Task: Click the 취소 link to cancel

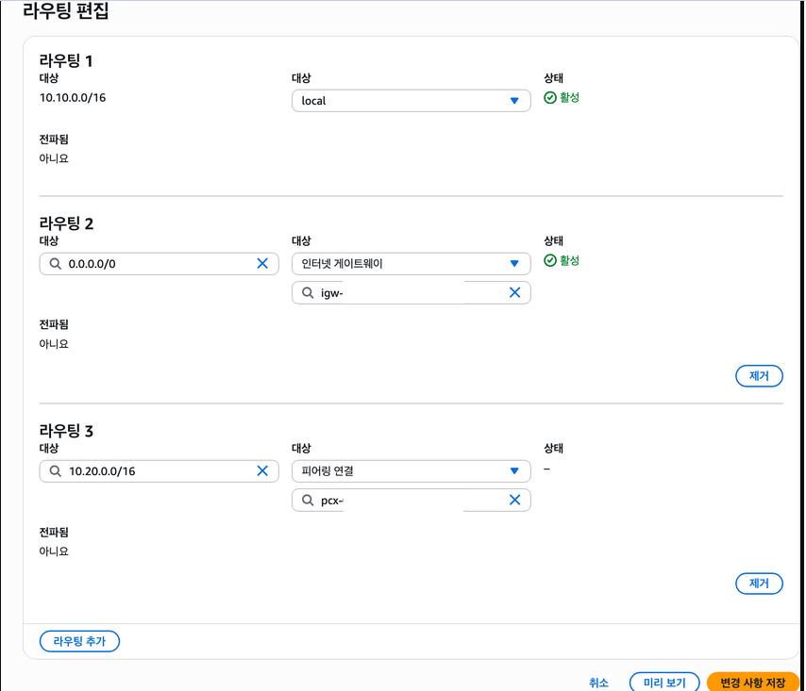Action: click(598, 683)
